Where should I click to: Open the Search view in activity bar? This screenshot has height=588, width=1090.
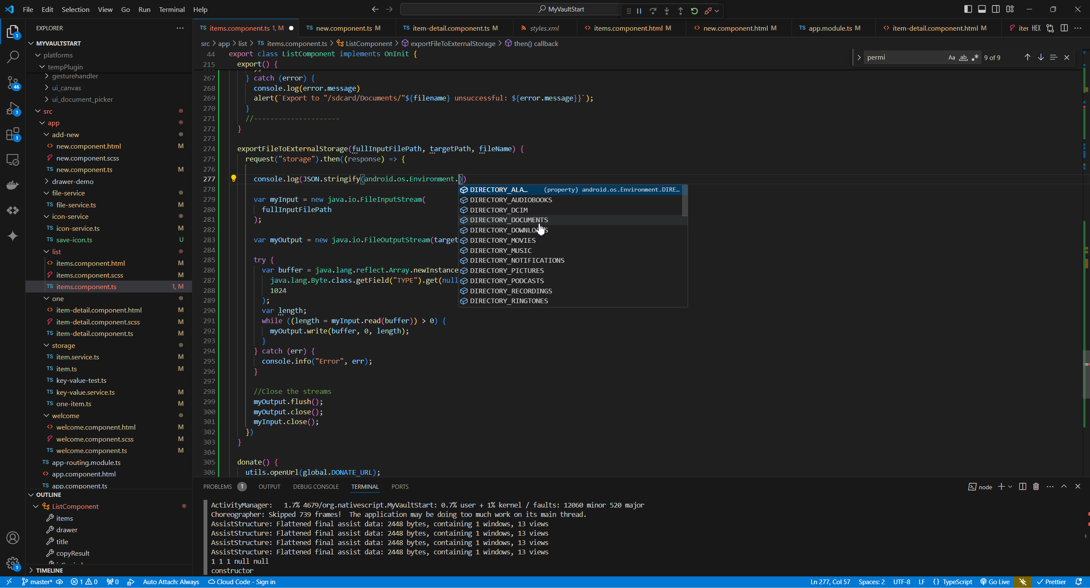pos(13,57)
